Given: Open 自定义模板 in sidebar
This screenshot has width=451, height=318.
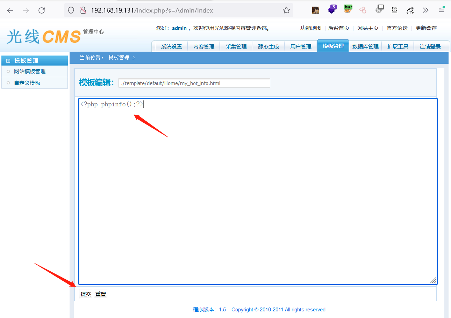Looking at the screenshot, I should point(27,83).
